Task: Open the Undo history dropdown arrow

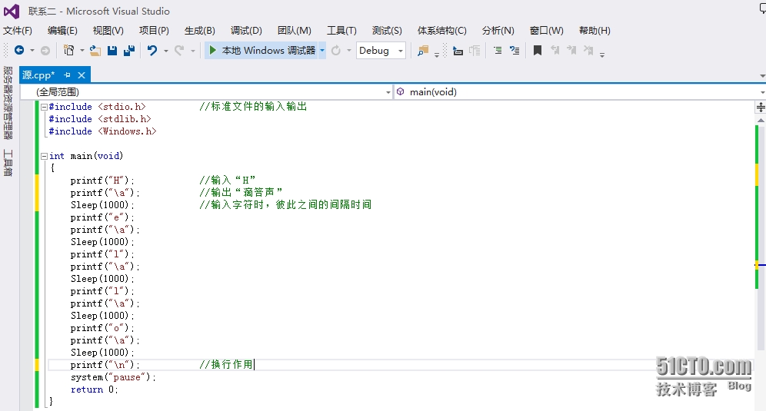Action: (x=166, y=50)
